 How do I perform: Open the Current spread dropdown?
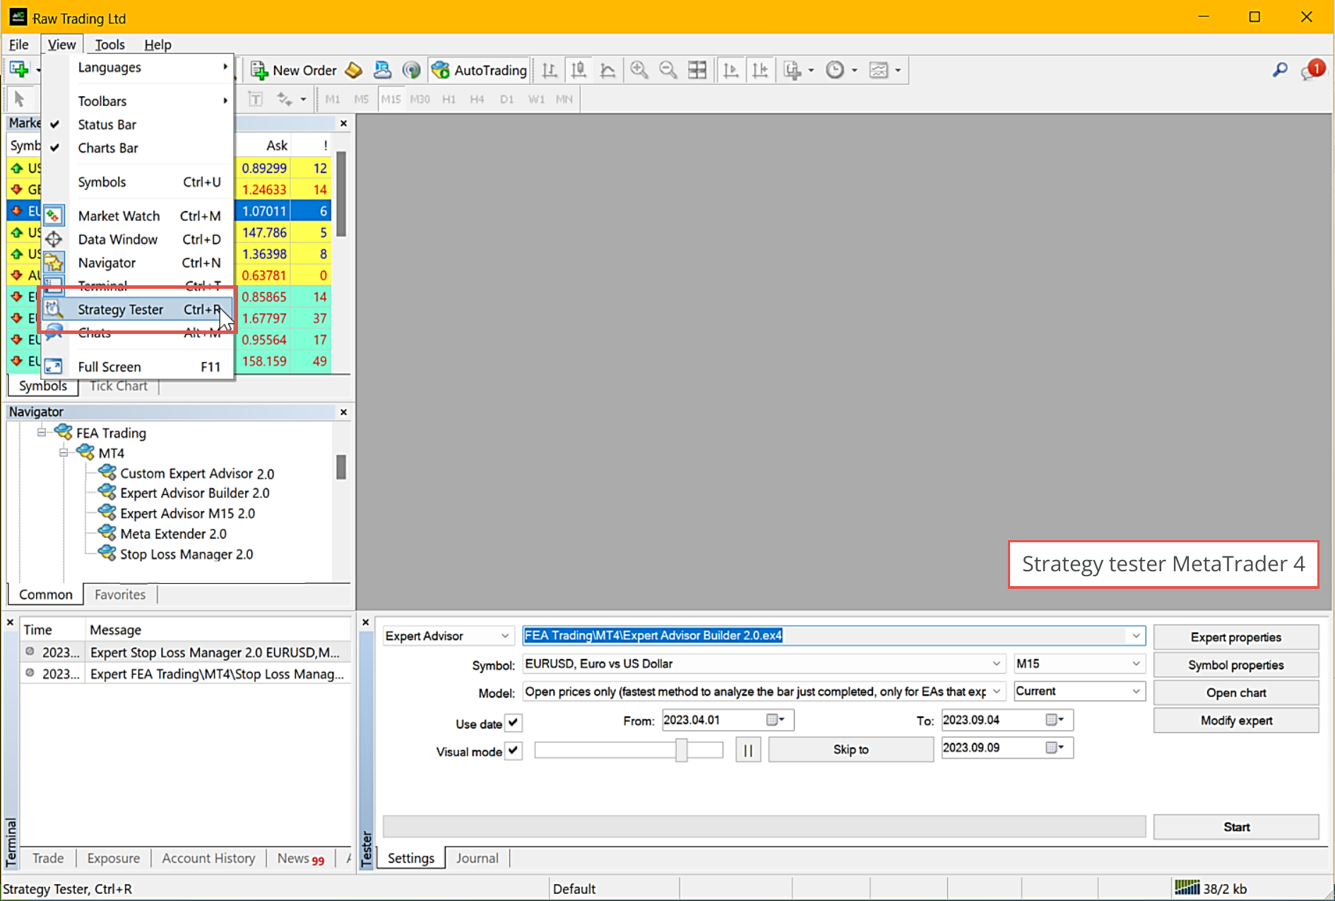pos(1079,691)
